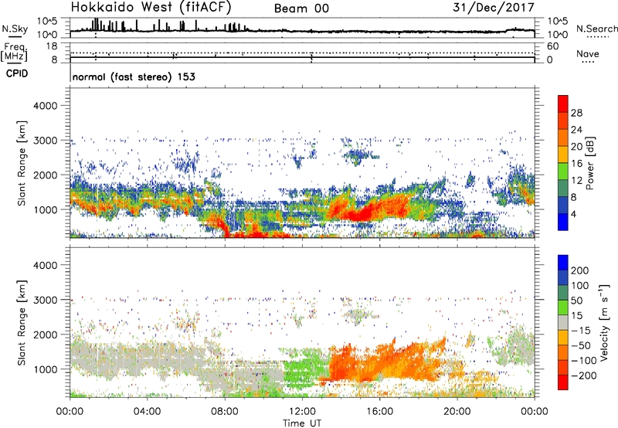Click the power colorbar value '28'
Screen dimensions: 618x428
point(576,113)
